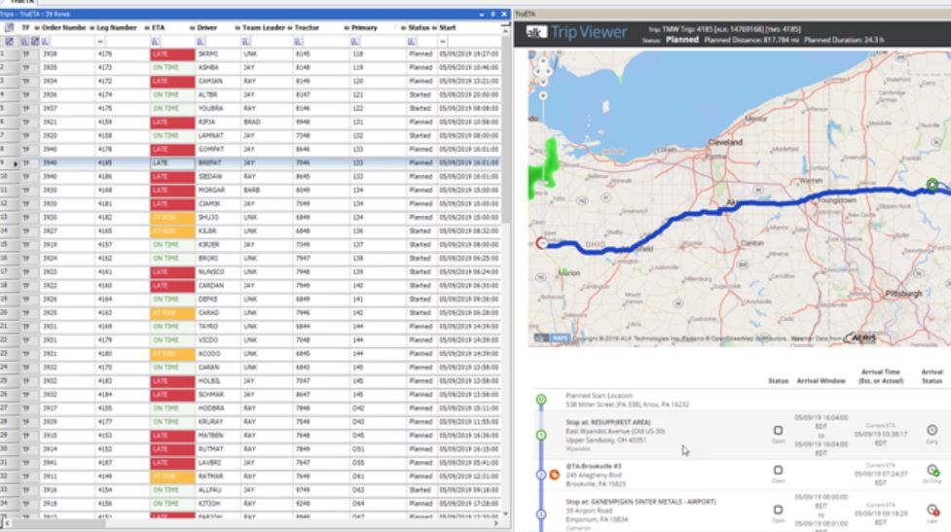Click the Cleveland label on the map
This screenshot has width=951, height=532.
click(725, 142)
